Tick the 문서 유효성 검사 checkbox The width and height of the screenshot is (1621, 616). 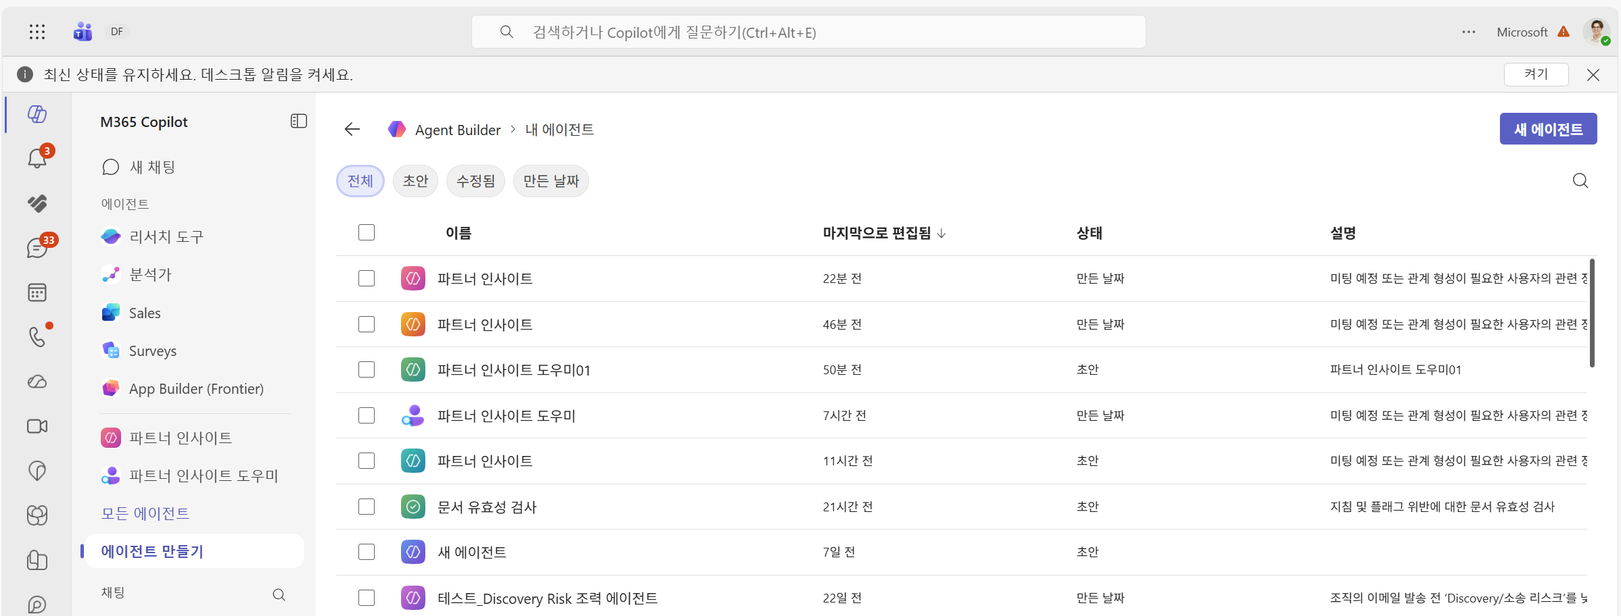point(367,507)
